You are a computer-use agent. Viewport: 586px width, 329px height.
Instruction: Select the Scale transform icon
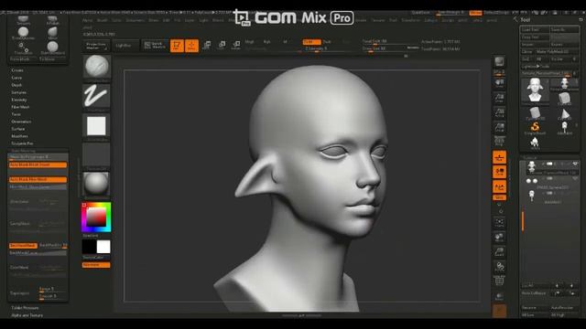pyautogui.click(x=222, y=46)
